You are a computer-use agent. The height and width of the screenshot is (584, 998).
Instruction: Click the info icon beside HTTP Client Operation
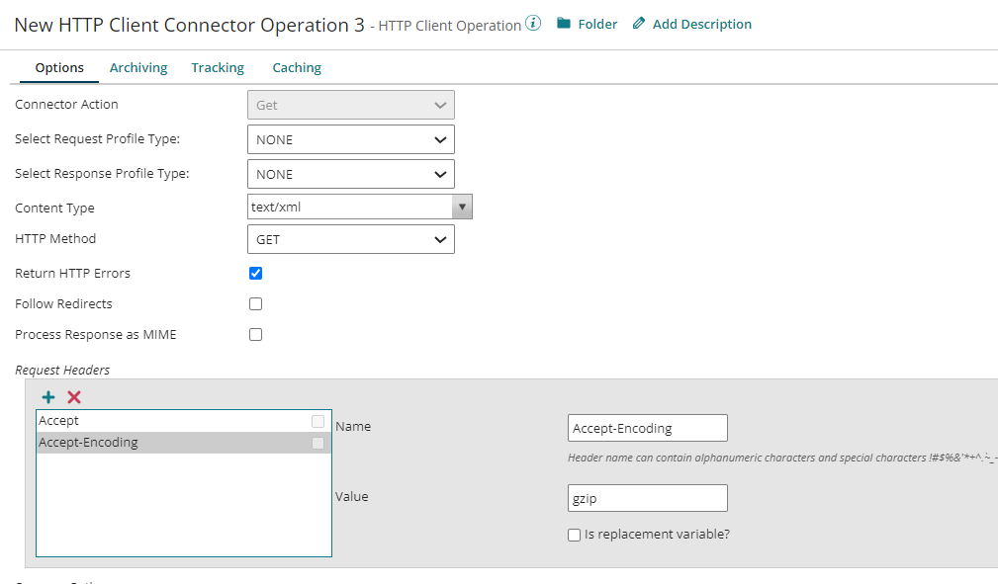(532, 24)
